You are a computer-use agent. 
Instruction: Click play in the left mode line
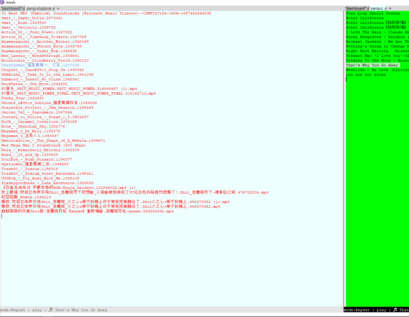click(37, 310)
